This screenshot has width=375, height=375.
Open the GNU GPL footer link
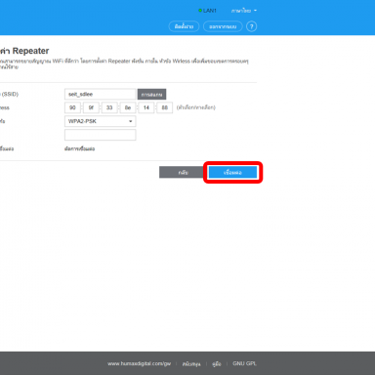[x=244, y=363]
